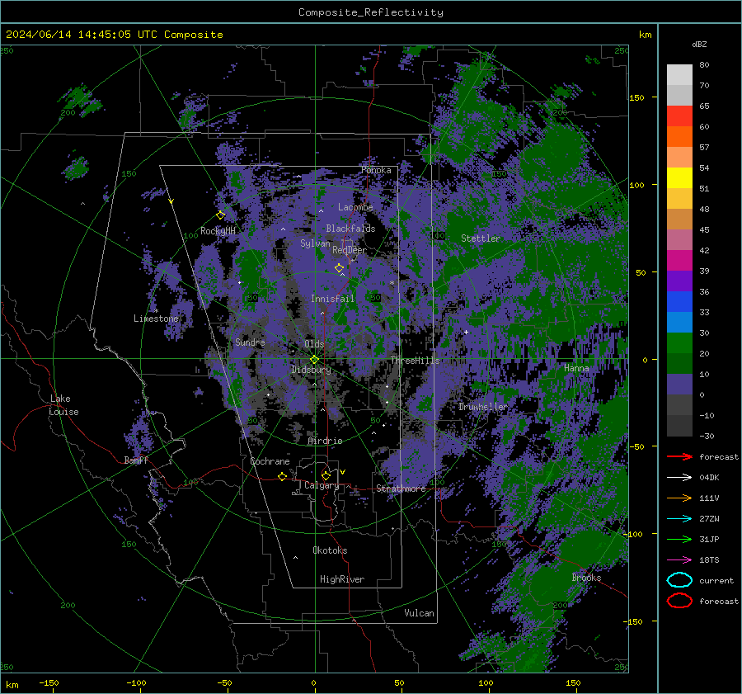Select the cyan current-position ellipse icon
This screenshot has width=742, height=694.
(679, 580)
